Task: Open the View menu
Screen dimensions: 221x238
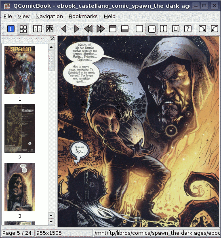Action: (x=23, y=17)
